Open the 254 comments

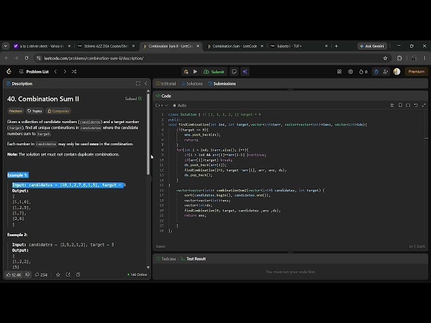[x=41, y=275]
